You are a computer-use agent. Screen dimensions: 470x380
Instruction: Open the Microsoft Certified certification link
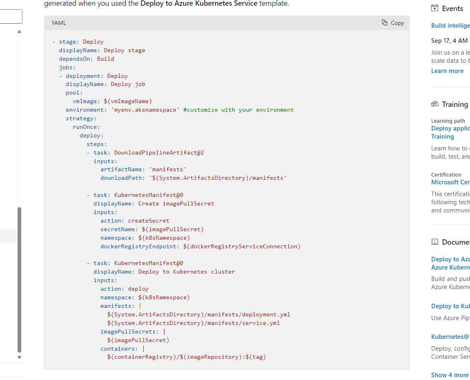pos(450,182)
